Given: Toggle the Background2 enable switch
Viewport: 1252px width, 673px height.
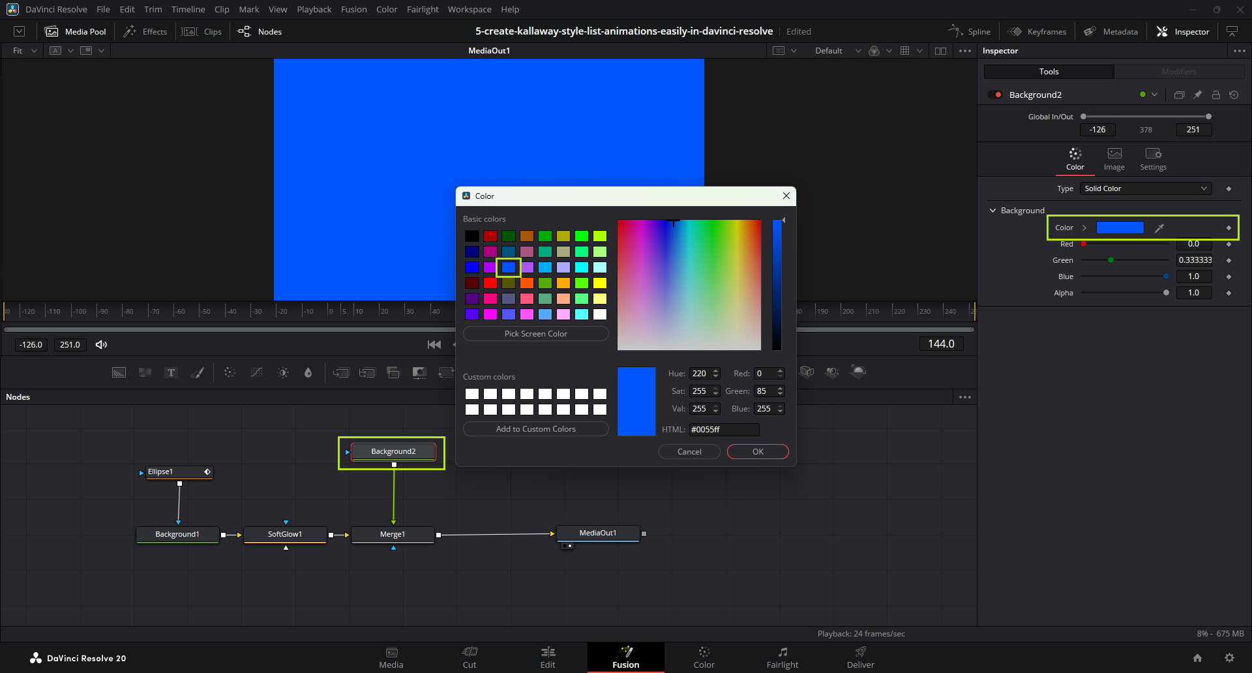Looking at the screenshot, I should [x=995, y=95].
